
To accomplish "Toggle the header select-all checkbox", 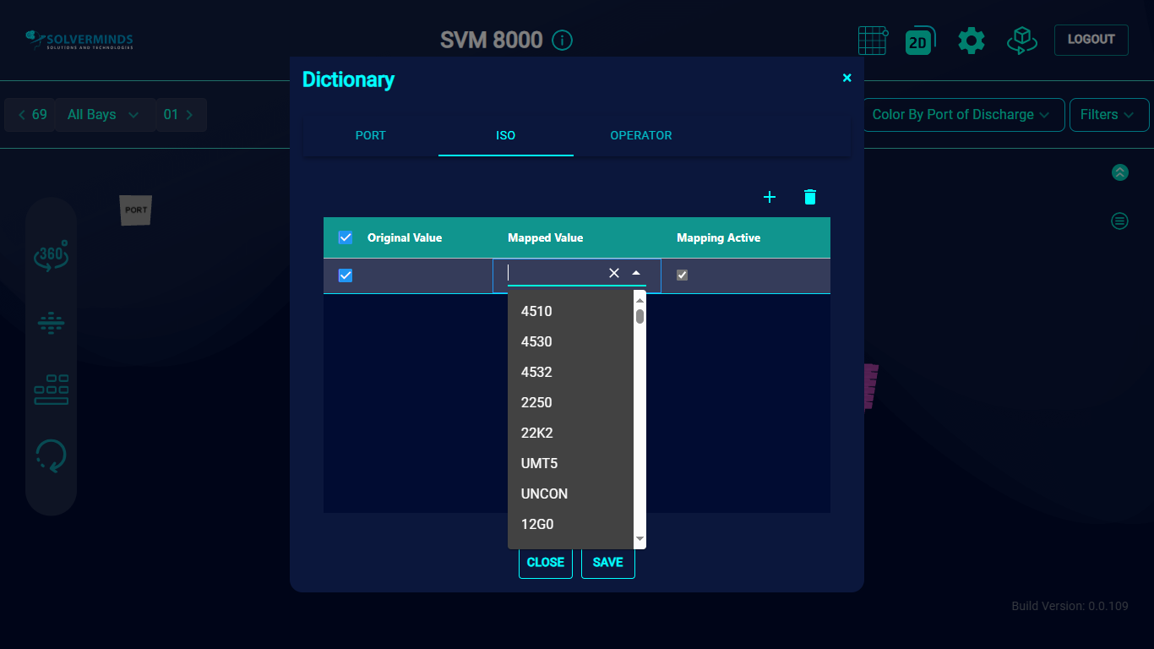I will (x=346, y=237).
